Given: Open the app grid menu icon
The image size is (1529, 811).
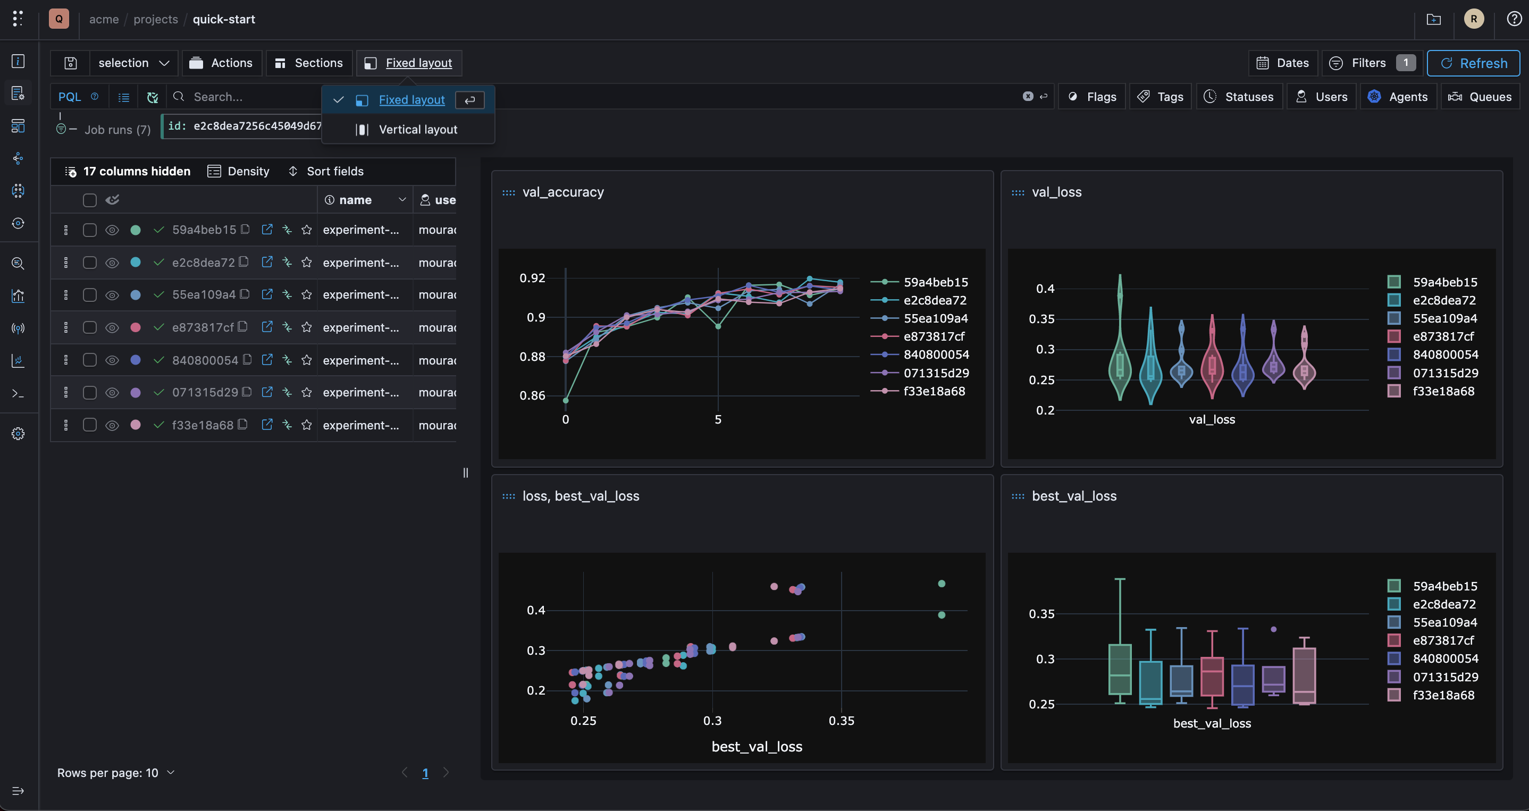Looking at the screenshot, I should 18,19.
